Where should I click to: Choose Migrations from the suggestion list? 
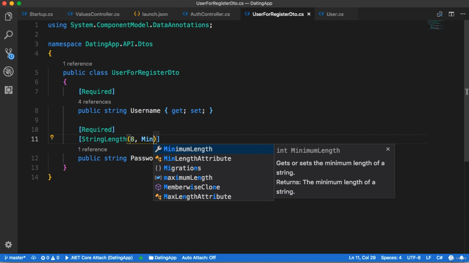tap(213, 168)
